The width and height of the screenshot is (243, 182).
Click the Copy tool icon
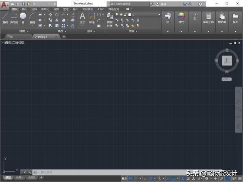pyautogui.click(x=50, y=20)
